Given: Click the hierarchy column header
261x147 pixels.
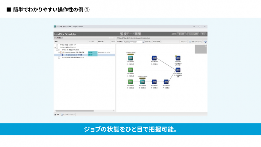Looking at the screenshot, I should pos(71,41).
